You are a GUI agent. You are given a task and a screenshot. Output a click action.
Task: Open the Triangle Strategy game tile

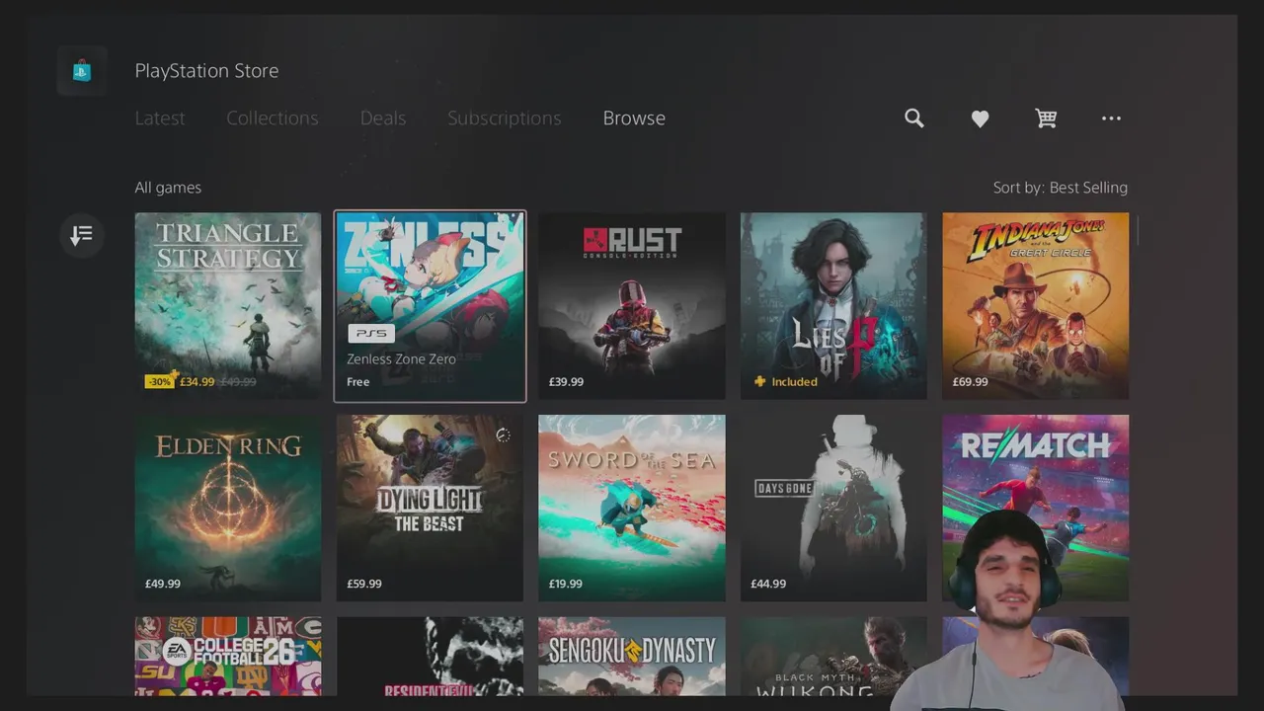click(x=228, y=306)
